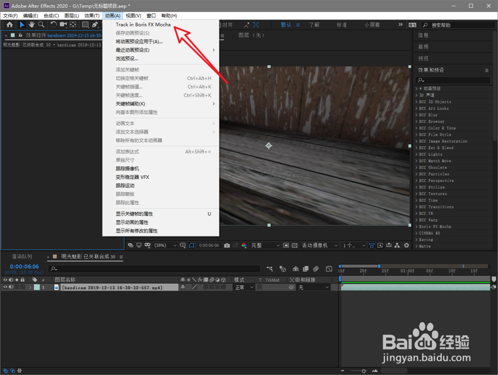The height and width of the screenshot is (375, 498).
Task: Switch to the 渲染队列 tab
Action: click(22, 256)
